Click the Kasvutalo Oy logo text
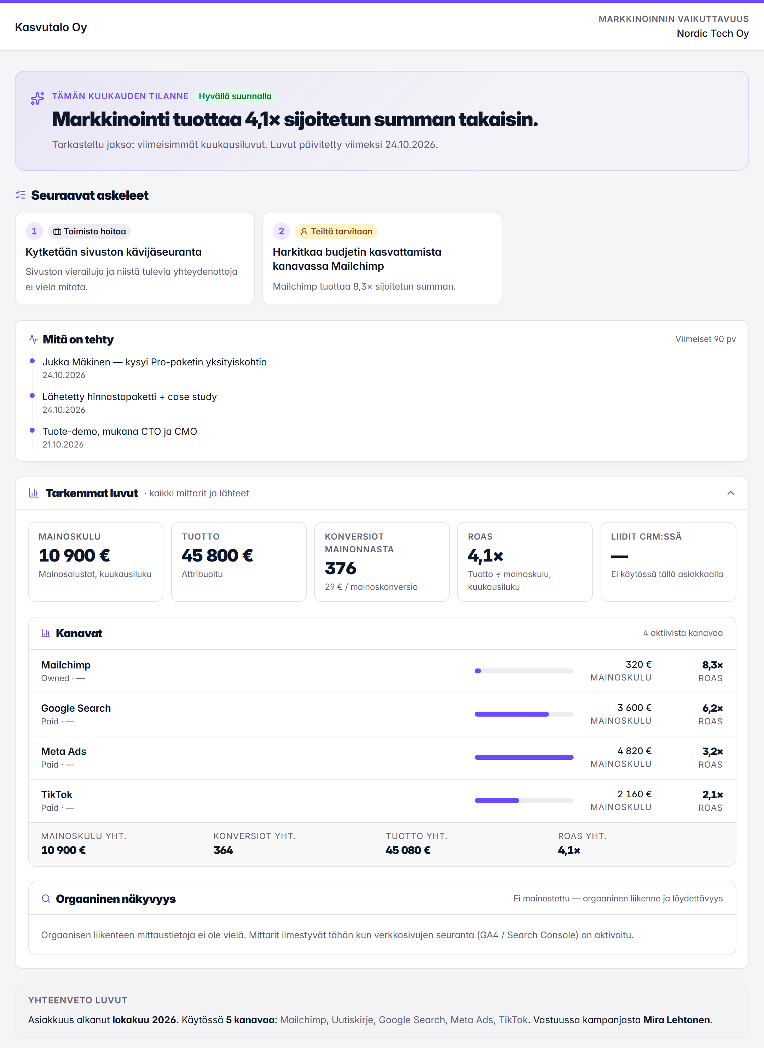 pos(51,27)
